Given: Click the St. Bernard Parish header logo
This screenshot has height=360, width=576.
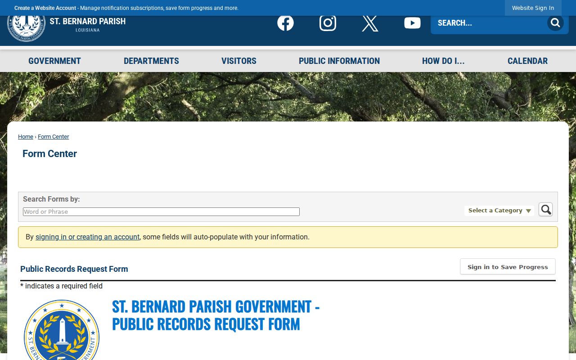Looking at the screenshot, I should [x=67, y=27].
